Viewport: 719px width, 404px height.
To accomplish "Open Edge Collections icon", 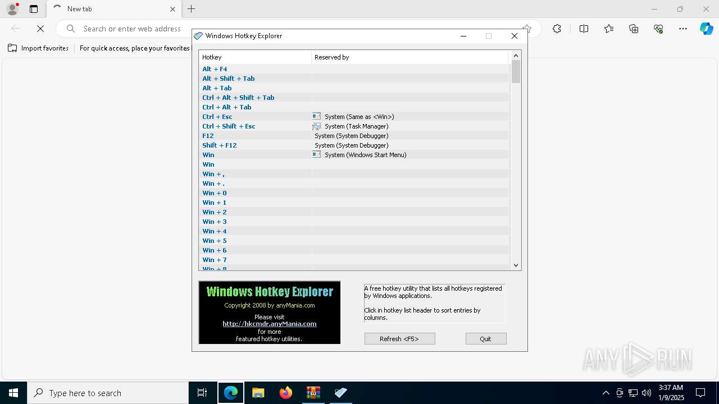I will (x=634, y=29).
